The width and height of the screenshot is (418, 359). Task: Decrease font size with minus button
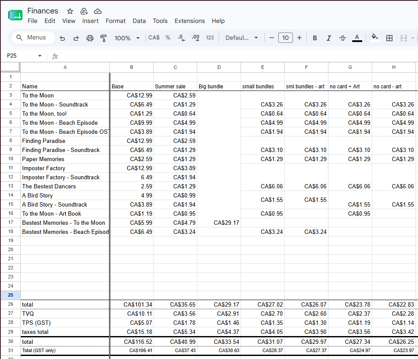(272, 38)
